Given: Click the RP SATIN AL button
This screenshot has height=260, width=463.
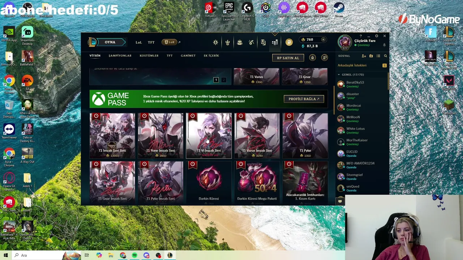Looking at the screenshot, I should [x=288, y=58].
